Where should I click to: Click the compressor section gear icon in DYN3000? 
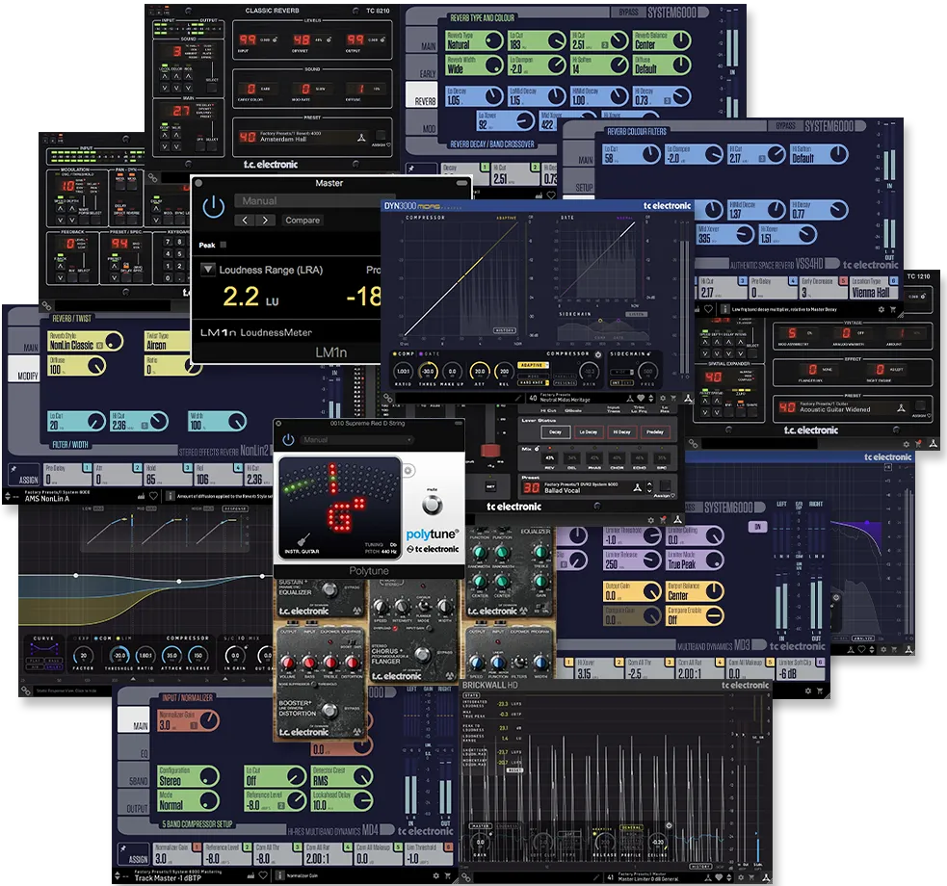pos(598,354)
